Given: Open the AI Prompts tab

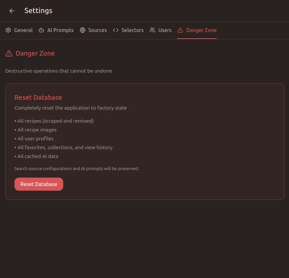Looking at the screenshot, I should click(60, 30).
